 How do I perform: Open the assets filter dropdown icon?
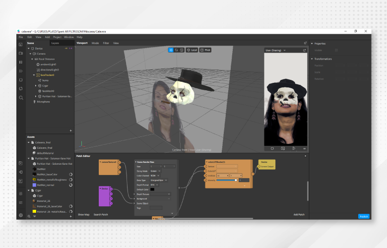click(35, 216)
